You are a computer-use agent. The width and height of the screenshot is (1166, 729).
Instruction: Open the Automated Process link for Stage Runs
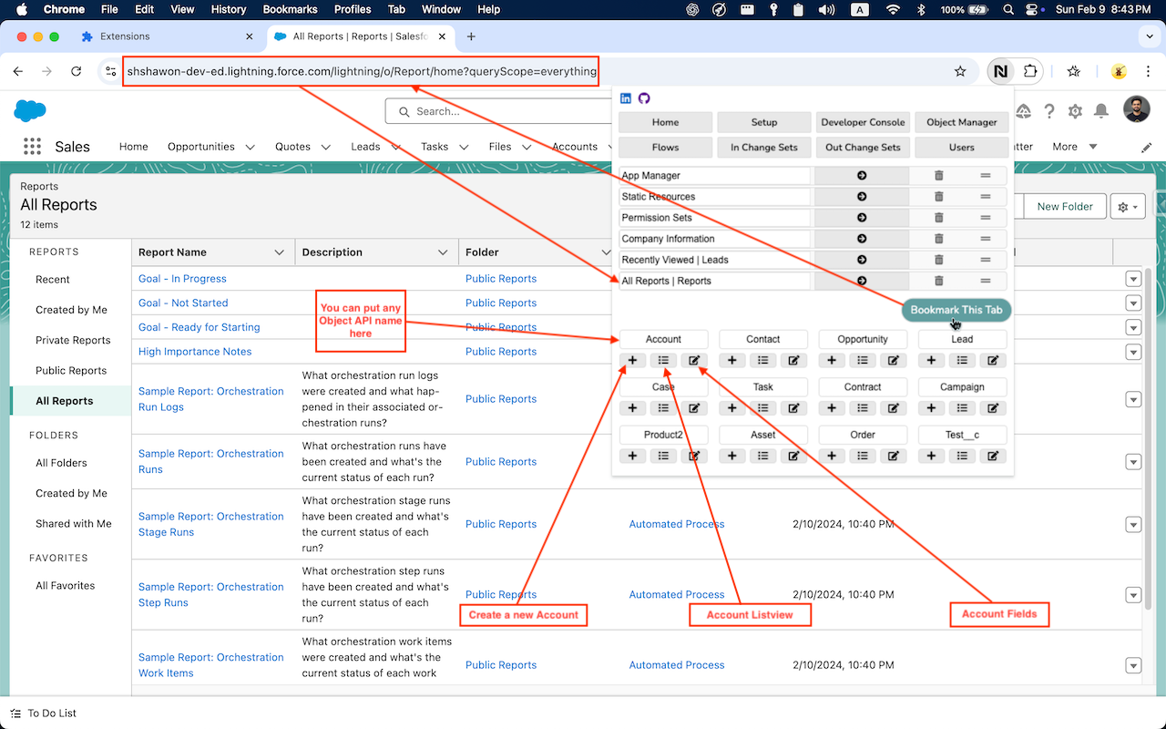click(x=677, y=524)
